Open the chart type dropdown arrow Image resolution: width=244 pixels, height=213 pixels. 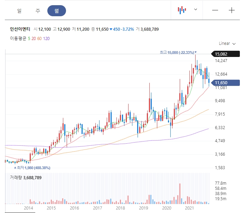(196, 9)
